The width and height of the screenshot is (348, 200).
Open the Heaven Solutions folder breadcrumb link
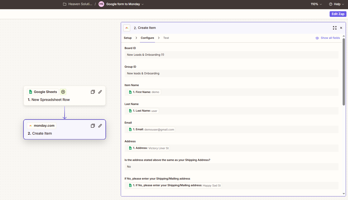coord(80,4)
